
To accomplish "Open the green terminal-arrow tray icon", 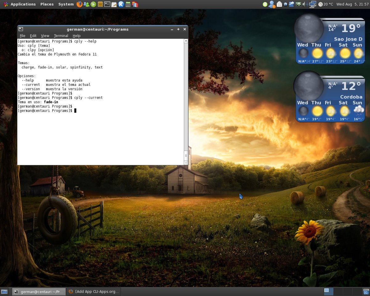I will tap(298, 4).
